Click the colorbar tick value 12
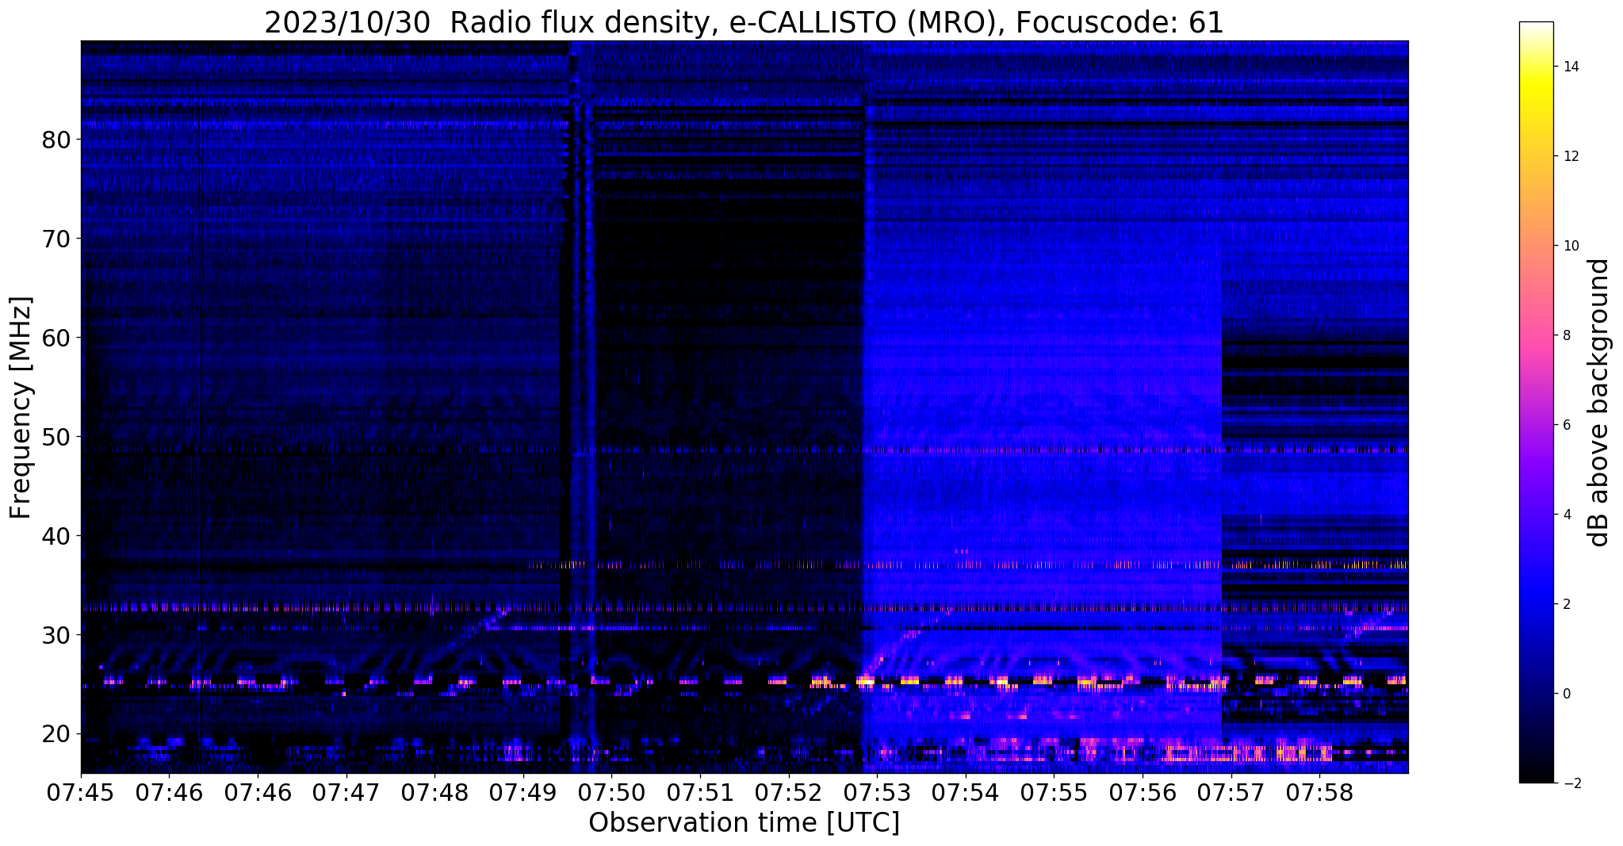This screenshot has height=846, width=1623. click(1571, 156)
